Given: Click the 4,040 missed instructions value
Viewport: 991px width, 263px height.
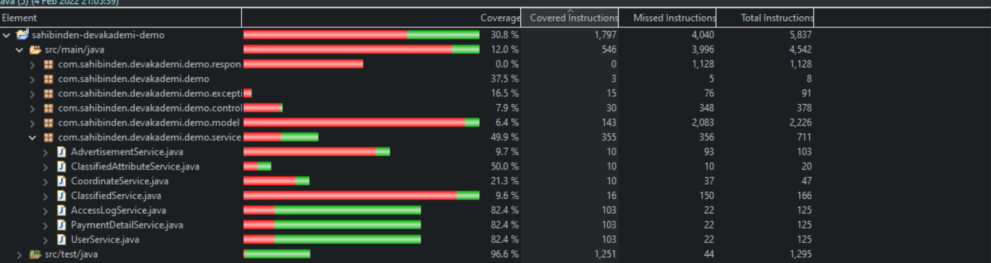Looking at the screenshot, I should coord(703,35).
